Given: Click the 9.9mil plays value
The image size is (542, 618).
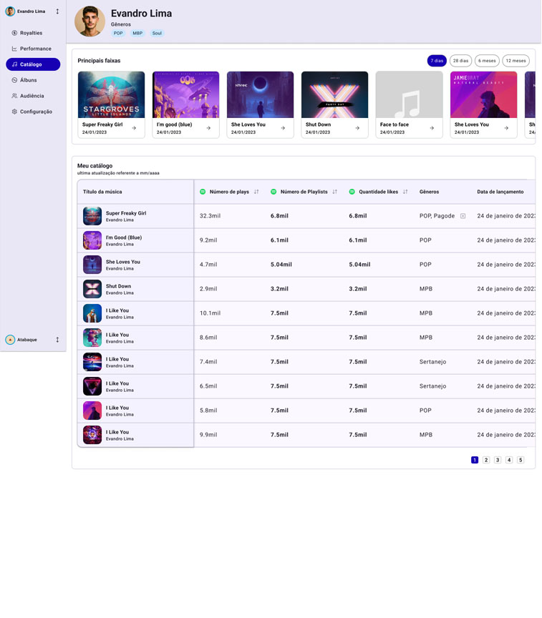Looking at the screenshot, I should 208,435.
